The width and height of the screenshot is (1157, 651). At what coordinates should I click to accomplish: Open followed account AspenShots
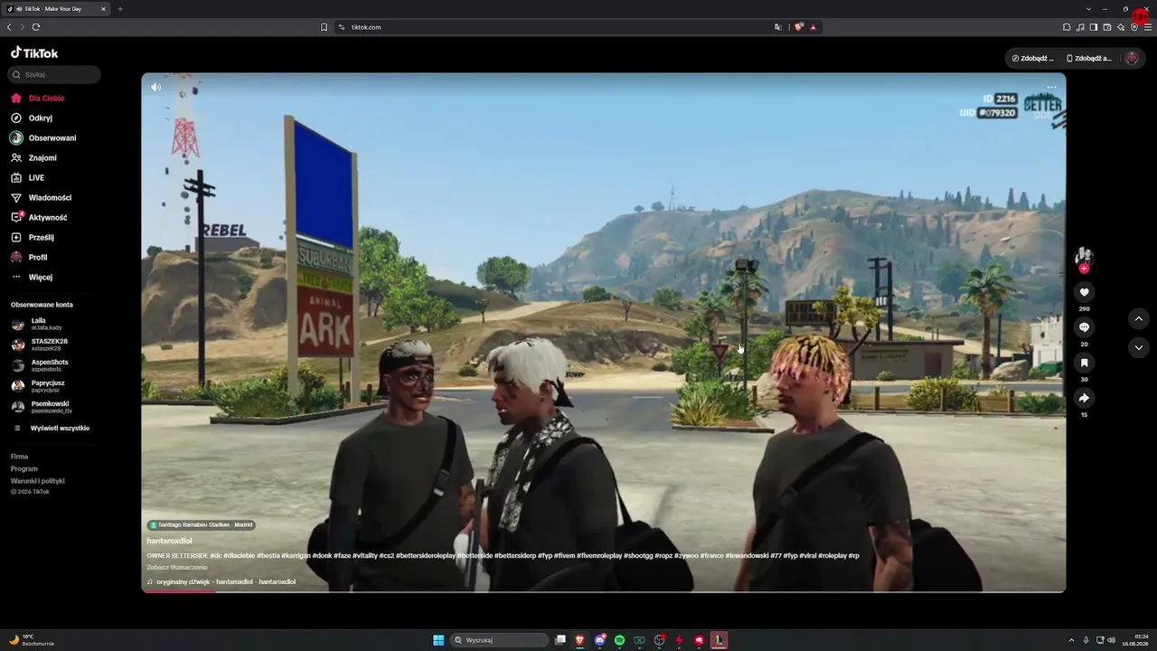(x=40, y=365)
